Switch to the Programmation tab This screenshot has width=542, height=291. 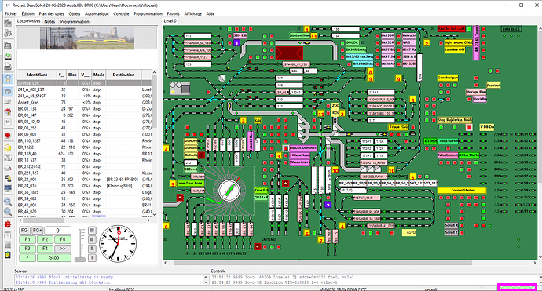75,21
